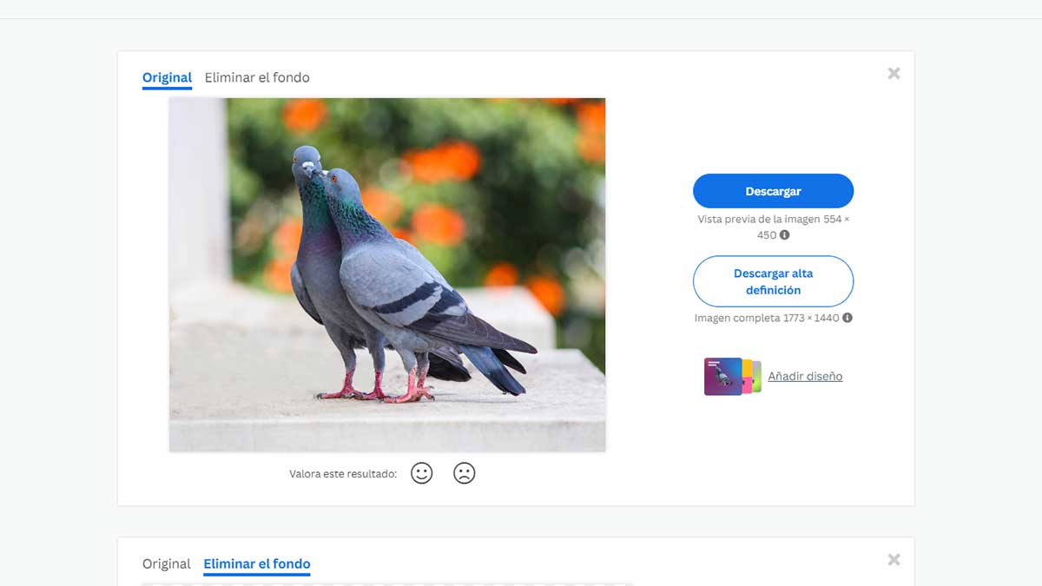The width and height of the screenshot is (1042, 586).
Task: Click the pigeons photo preview
Action: [387, 274]
